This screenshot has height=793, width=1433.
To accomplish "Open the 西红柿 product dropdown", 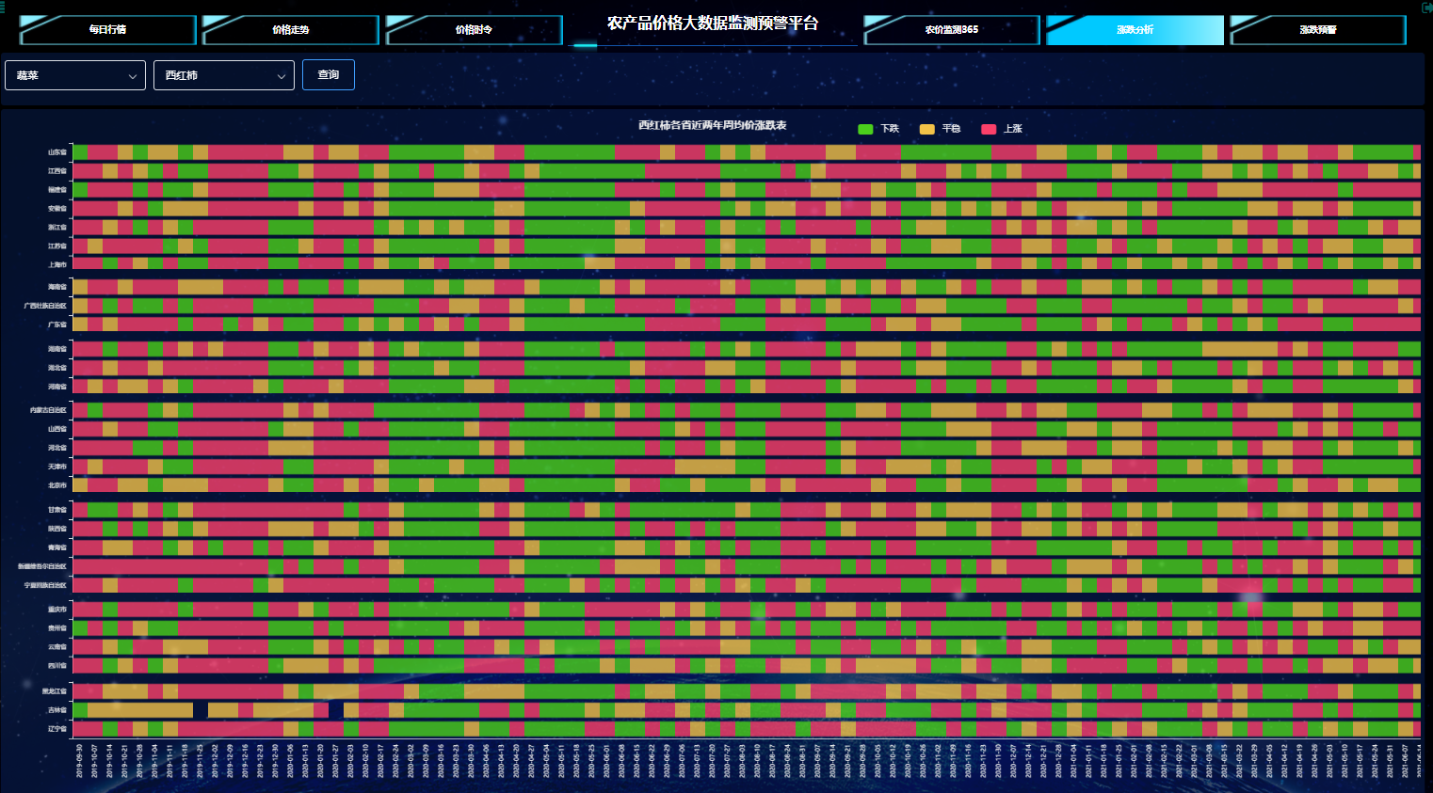I will pyautogui.click(x=224, y=75).
